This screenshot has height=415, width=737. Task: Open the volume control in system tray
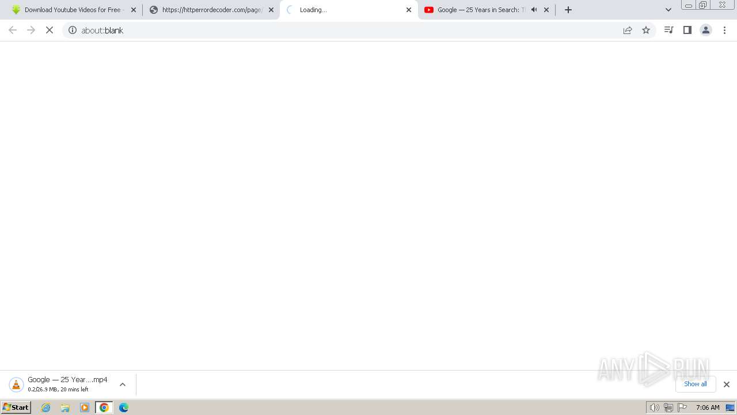tap(654, 408)
